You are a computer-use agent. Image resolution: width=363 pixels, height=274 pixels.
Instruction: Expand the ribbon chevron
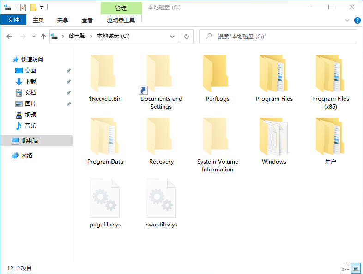(x=347, y=20)
